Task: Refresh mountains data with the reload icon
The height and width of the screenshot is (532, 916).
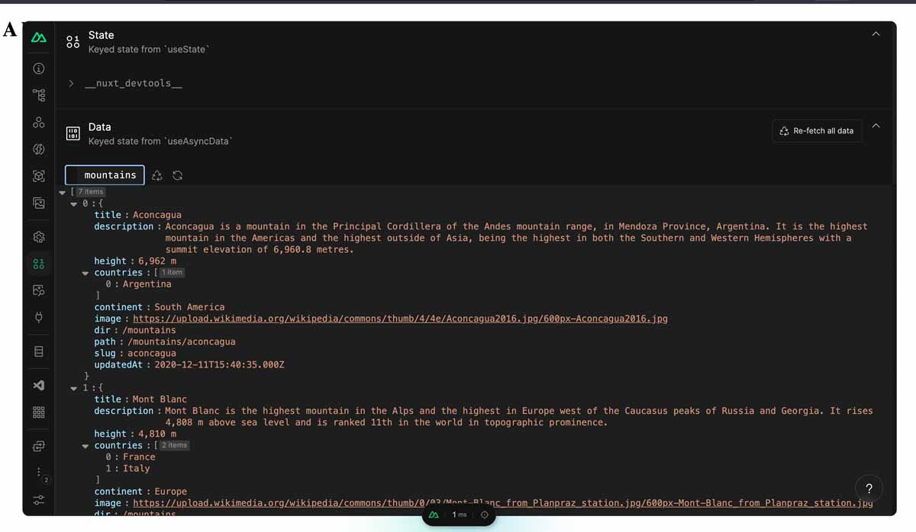Action: (177, 175)
